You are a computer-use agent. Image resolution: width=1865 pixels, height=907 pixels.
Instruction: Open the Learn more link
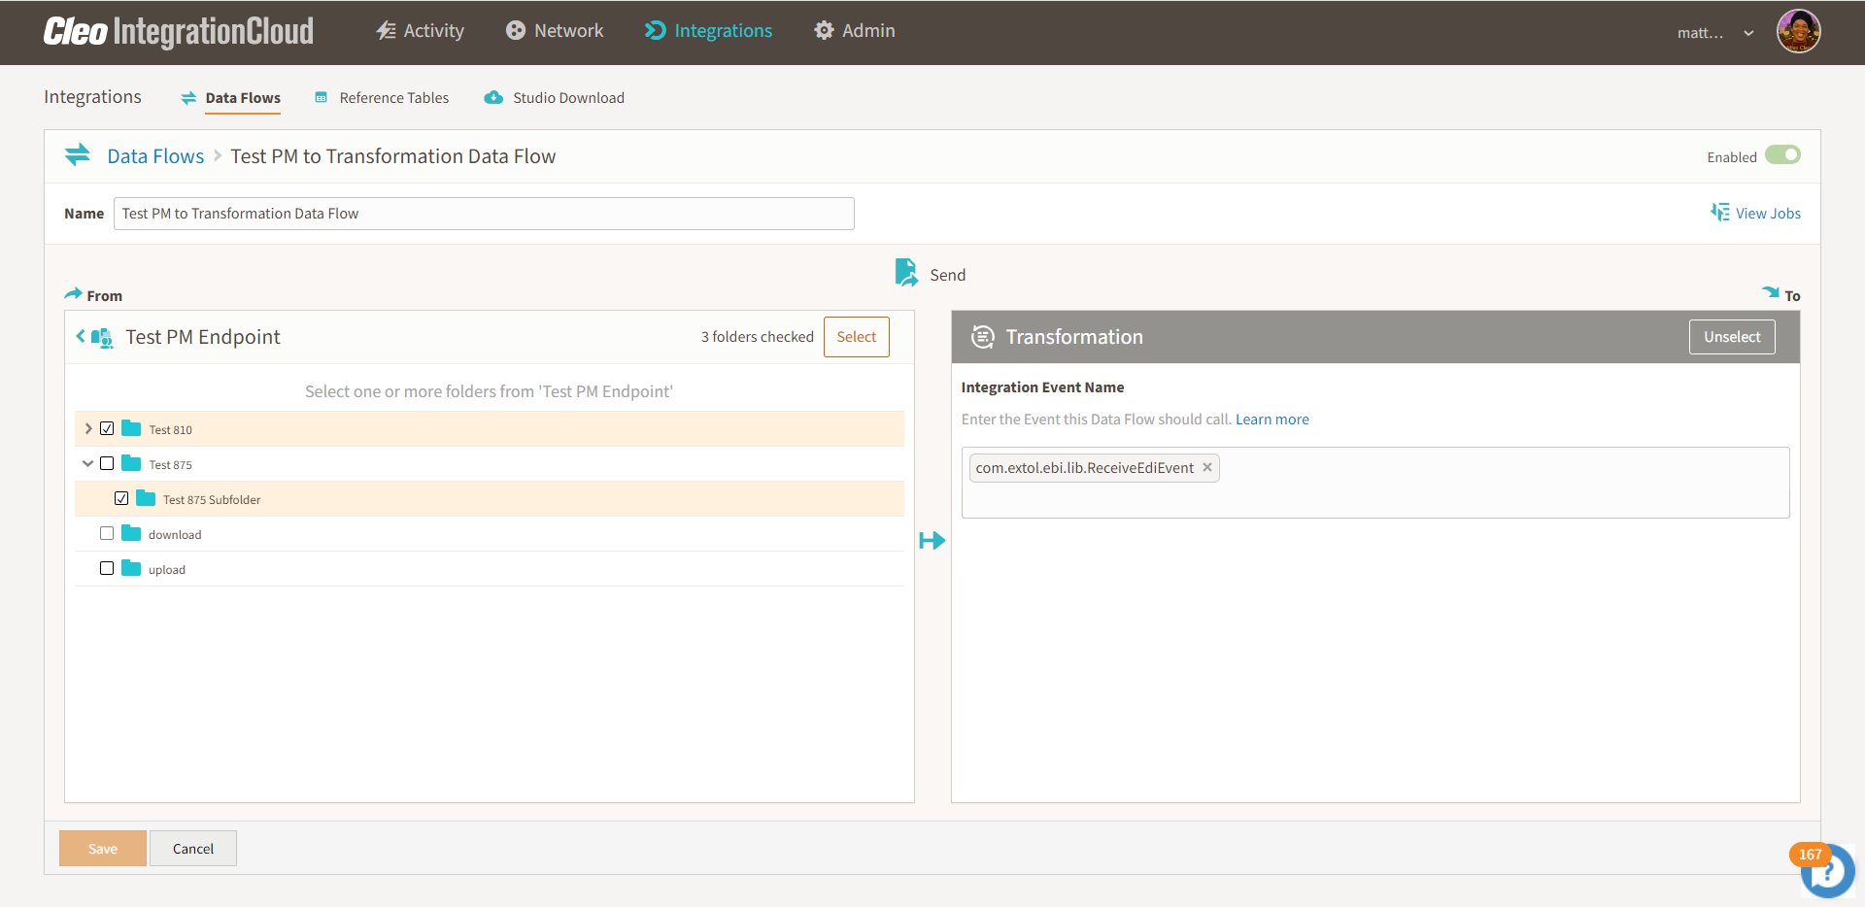[1272, 420]
